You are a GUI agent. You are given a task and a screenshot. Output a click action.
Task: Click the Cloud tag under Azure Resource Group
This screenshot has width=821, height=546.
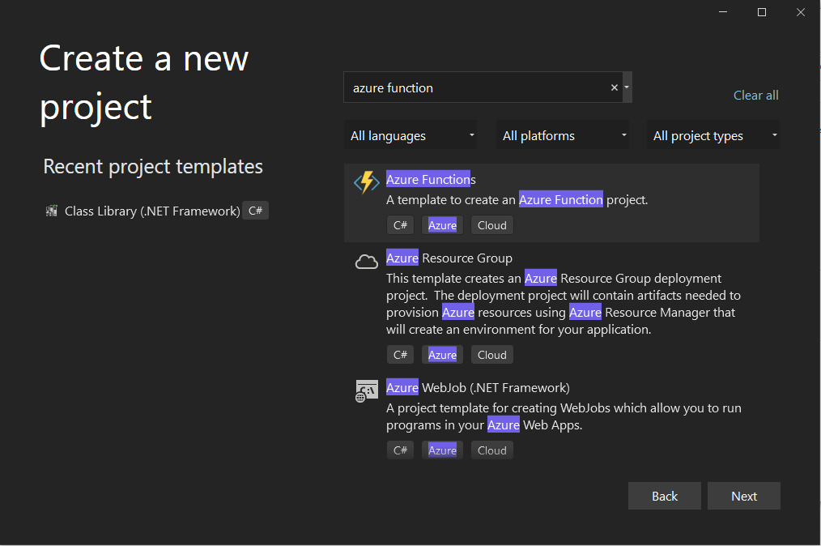coord(492,355)
